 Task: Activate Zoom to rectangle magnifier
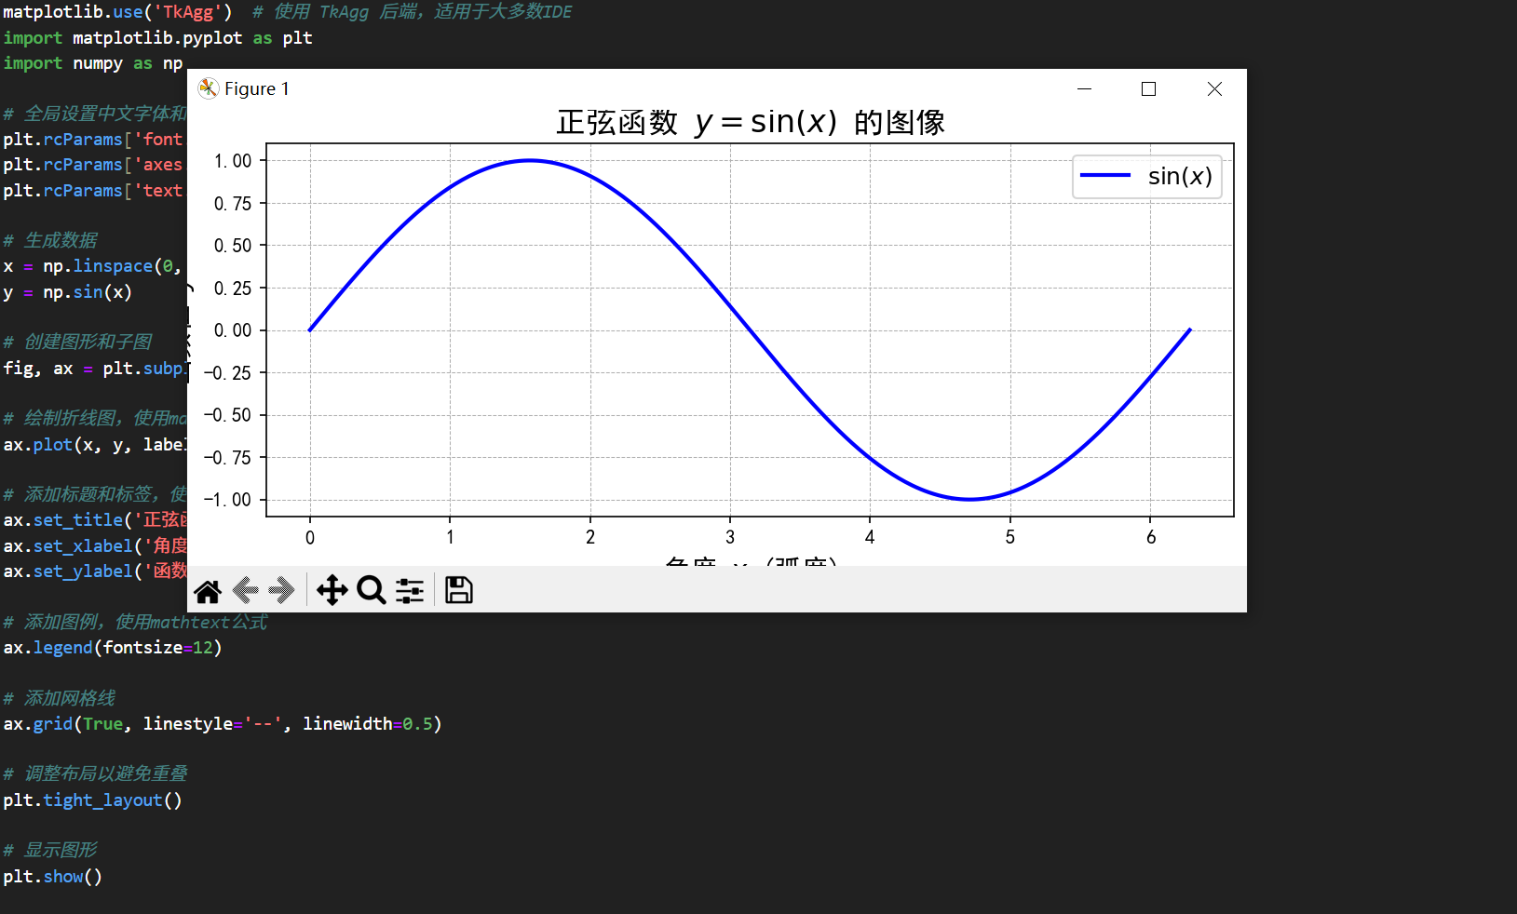(371, 590)
